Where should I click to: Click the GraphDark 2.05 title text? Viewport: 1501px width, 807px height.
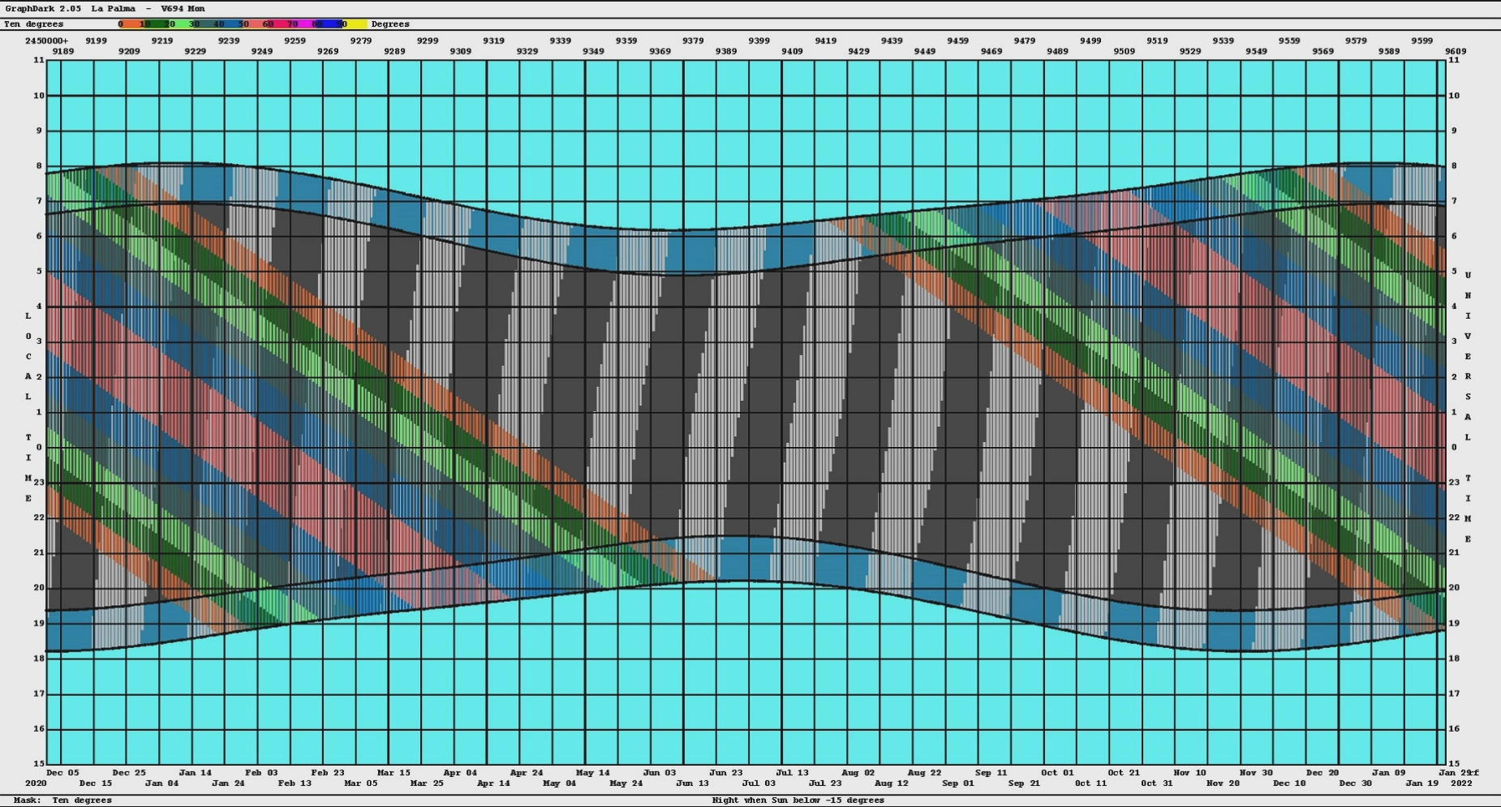43,8
